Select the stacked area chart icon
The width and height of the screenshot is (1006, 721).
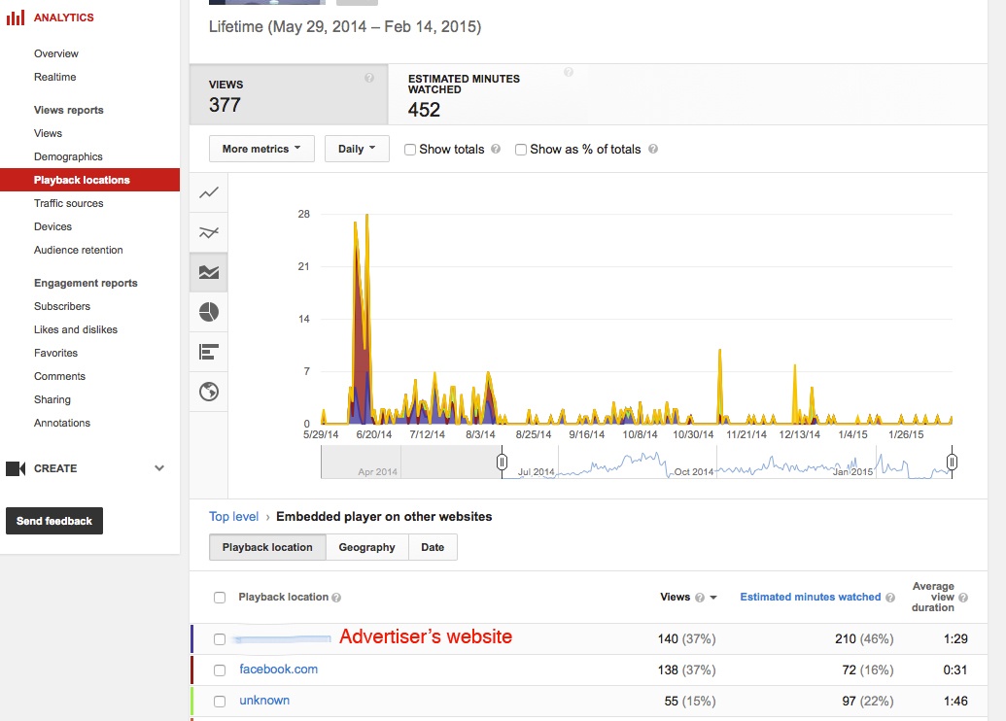208,272
